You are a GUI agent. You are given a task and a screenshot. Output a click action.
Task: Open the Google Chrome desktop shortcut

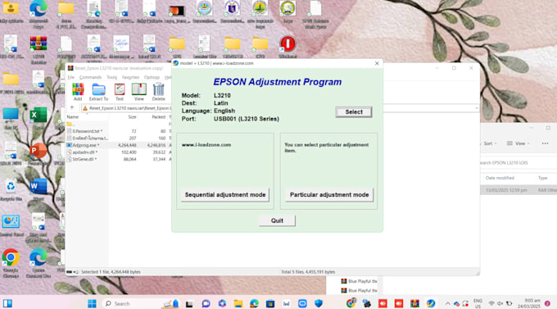click(x=11, y=263)
